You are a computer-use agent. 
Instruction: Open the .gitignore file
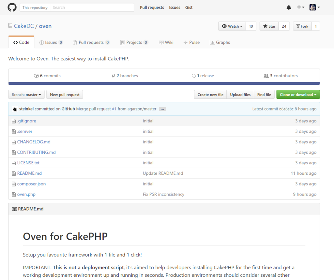(x=27, y=121)
